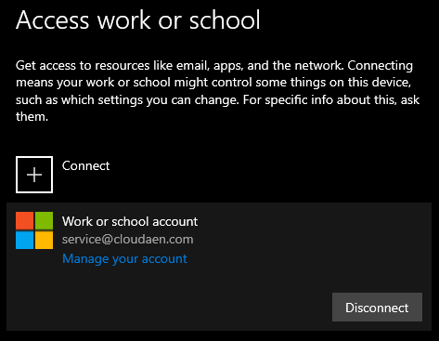Click the plus icon to connect
The image size is (439, 341).
(x=34, y=175)
